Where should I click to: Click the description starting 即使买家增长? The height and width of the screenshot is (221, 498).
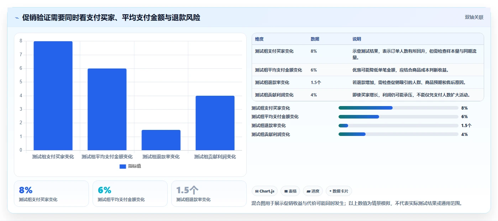(411, 95)
